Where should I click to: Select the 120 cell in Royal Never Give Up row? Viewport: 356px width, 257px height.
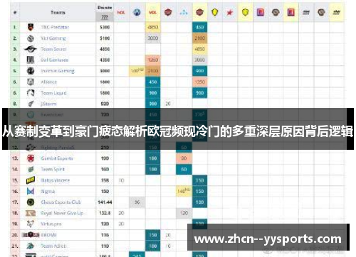184,213
